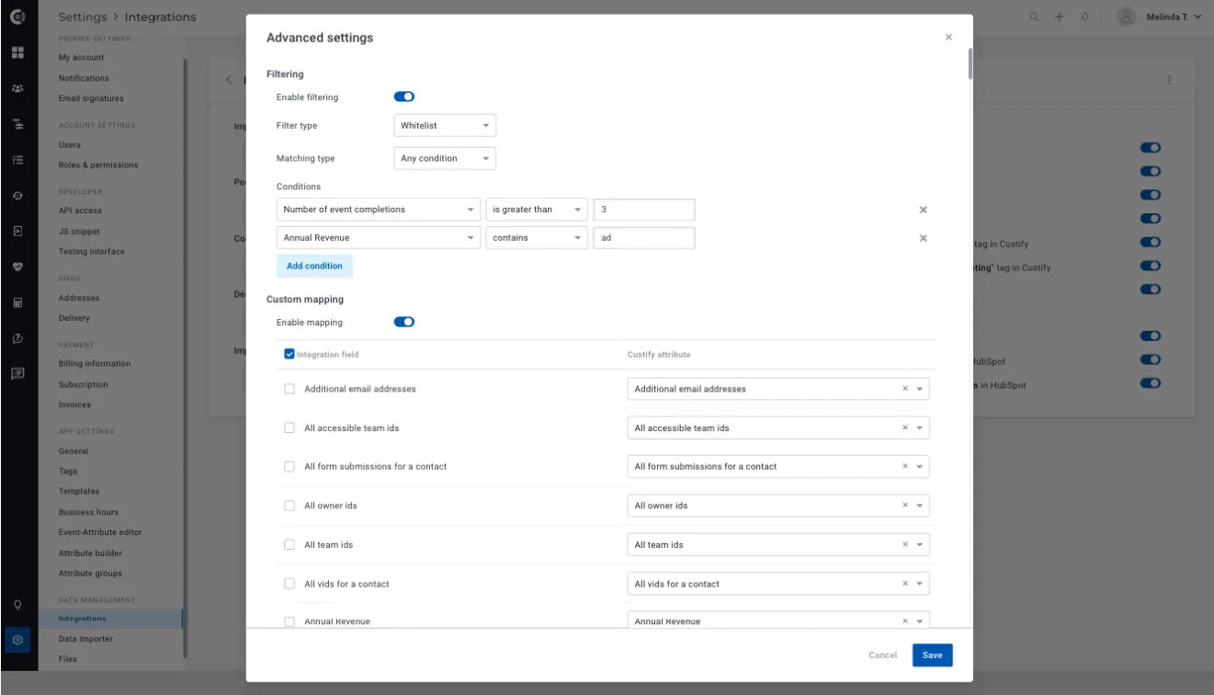The image size is (1214, 695).
Task: Open notifications bell in top bar
Action: coord(1085,17)
